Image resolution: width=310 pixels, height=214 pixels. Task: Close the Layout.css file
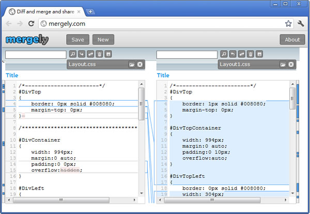[140, 65]
